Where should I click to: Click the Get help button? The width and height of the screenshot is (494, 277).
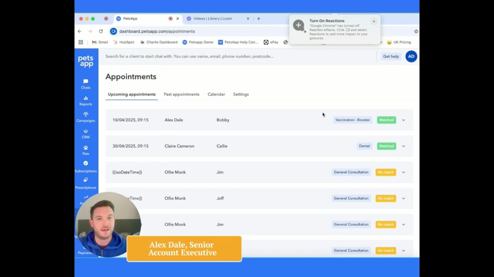point(391,56)
